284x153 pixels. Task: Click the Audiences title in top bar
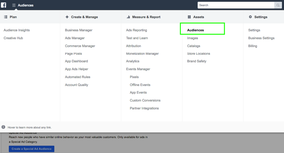(x=26, y=5)
